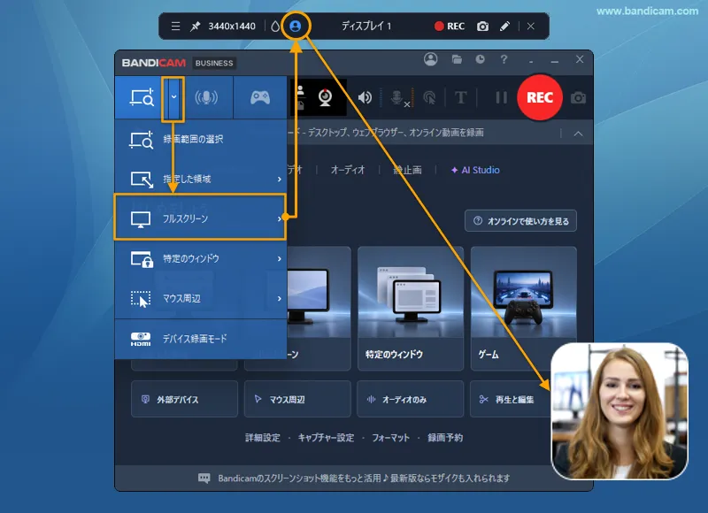Screen dimensions: 708x513
Task: Expand the screen recording mode dropdown arrow
Action: click(173, 98)
